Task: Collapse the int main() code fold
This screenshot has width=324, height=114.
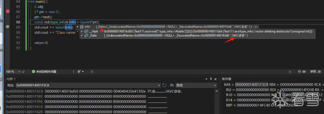Action: [x=28, y=2]
